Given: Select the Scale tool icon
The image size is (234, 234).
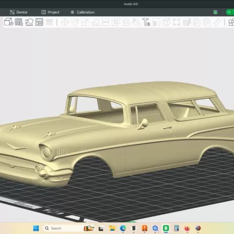Looking at the screenshot, I should coord(85,22).
